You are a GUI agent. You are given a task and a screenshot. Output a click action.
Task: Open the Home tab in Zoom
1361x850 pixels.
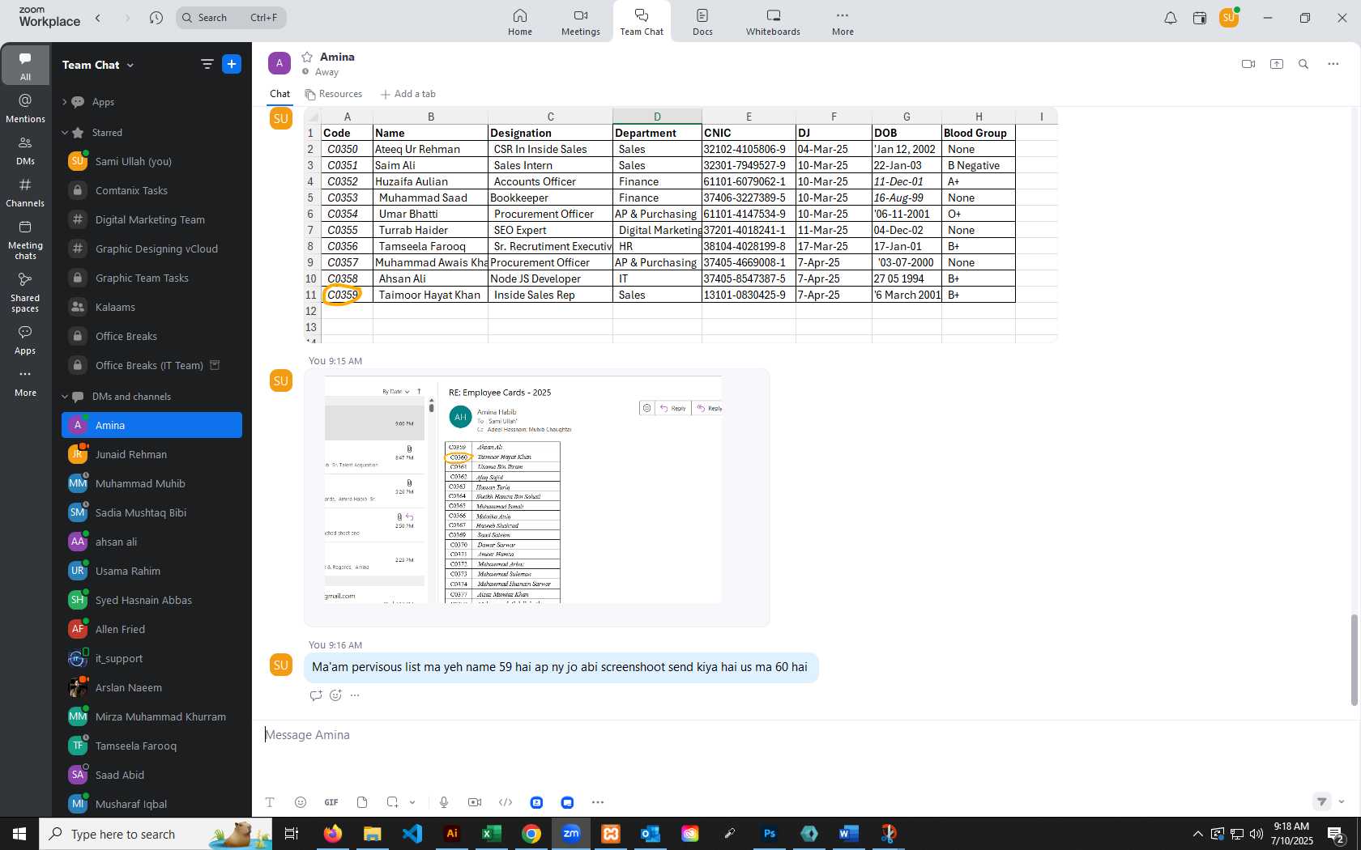[x=520, y=22]
